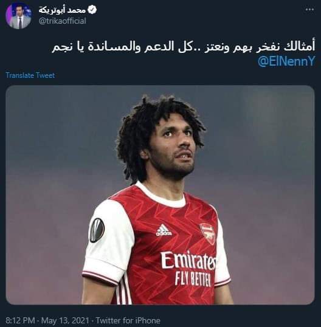
Task: Click the Adidas logo on the jersey
Action: coord(164,230)
